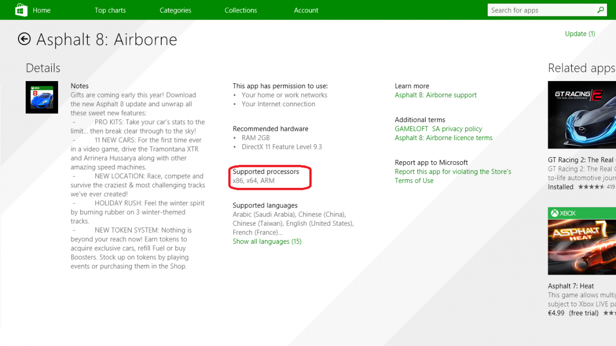Viewport: 616px width, 346px height.
Task: Click the 'Notes' label
Action: (80, 86)
